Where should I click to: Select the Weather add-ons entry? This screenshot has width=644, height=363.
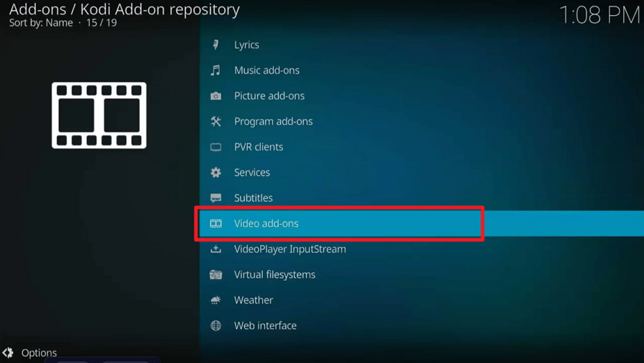click(422, 300)
